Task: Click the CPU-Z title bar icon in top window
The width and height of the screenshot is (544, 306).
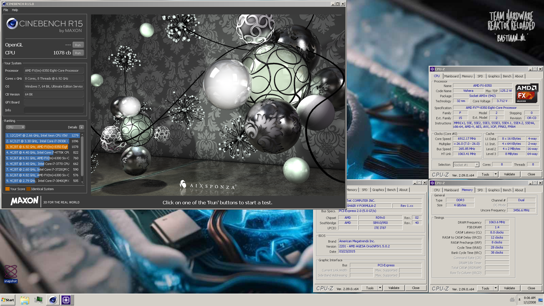Action: 432,69
